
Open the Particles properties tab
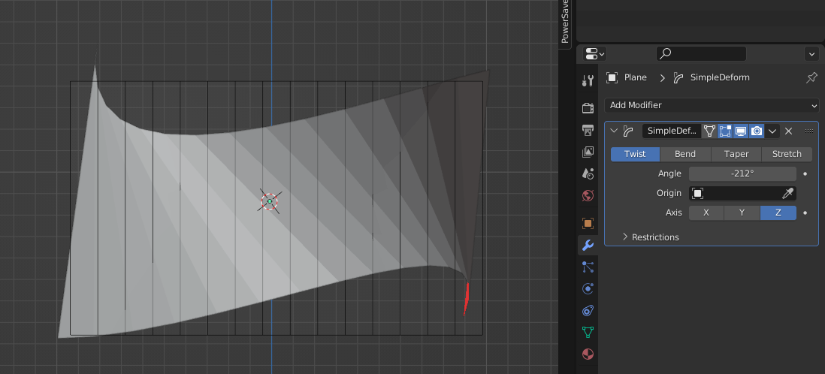click(x=588, y=267)
